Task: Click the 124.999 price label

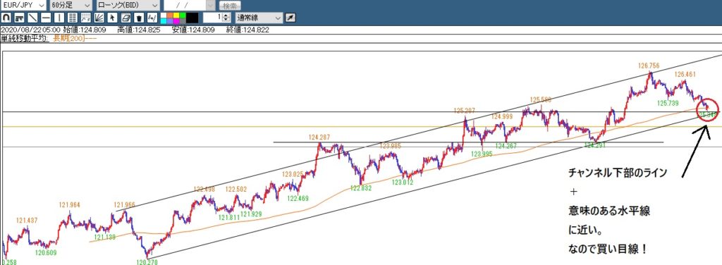Action: pyautogui.click(x=502, y=116)
